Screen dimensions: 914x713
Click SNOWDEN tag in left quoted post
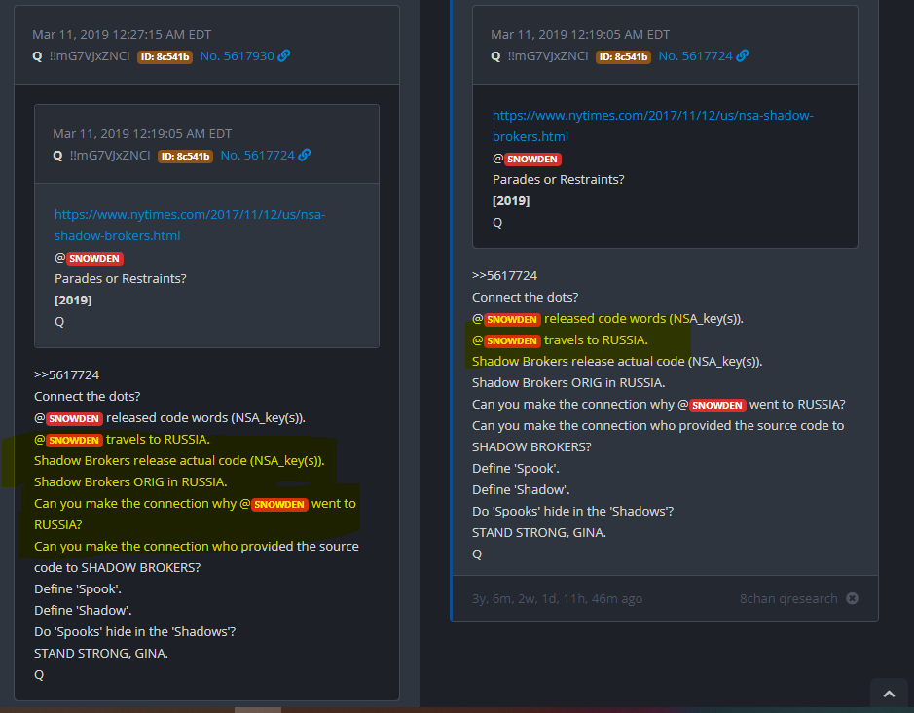point(93,258)
